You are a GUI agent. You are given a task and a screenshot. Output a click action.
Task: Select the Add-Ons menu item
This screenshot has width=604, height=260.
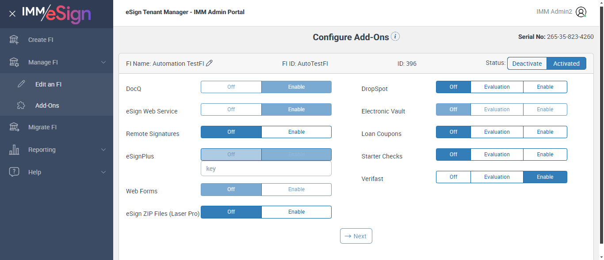click(x=47, y=106)
